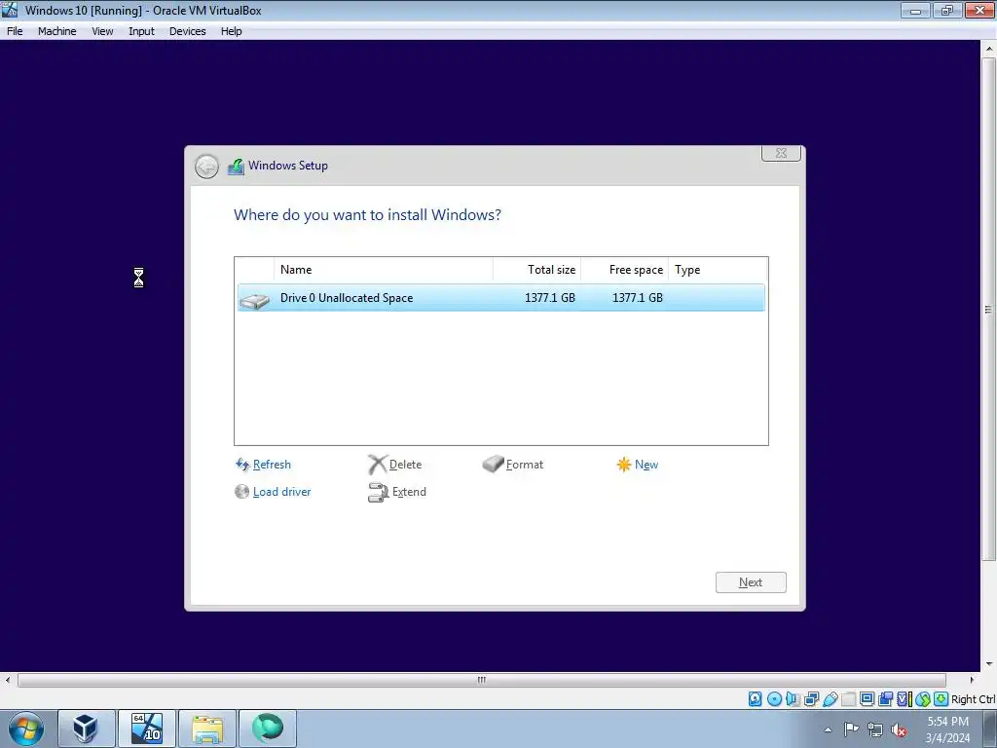Click the Delete X icon
The image size is (997, 748).
[377, 465]
